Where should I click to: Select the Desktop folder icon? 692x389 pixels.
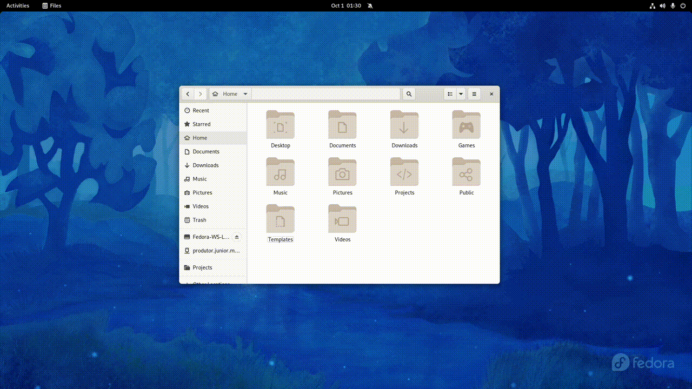(281, 125)
